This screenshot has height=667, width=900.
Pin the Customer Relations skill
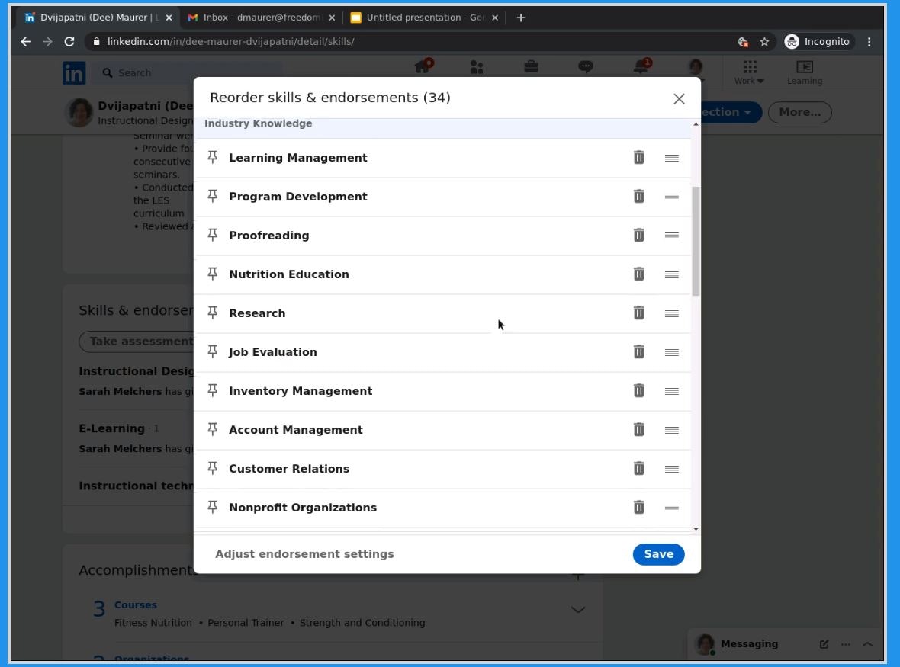click(212, 469)
